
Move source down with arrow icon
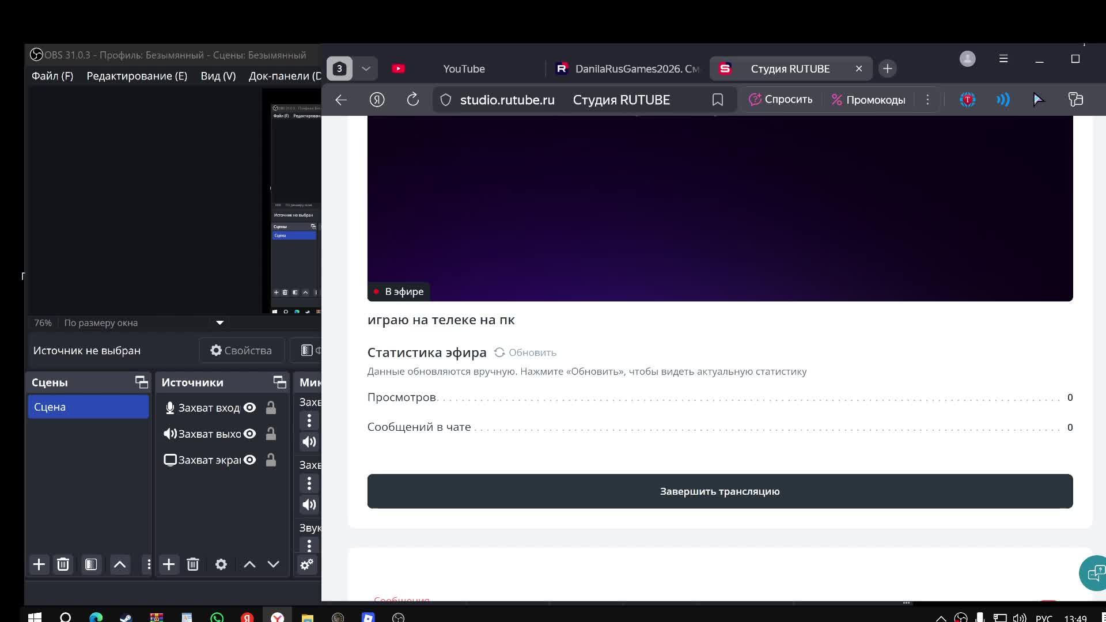pyautogui.click(x=274, y=564)
